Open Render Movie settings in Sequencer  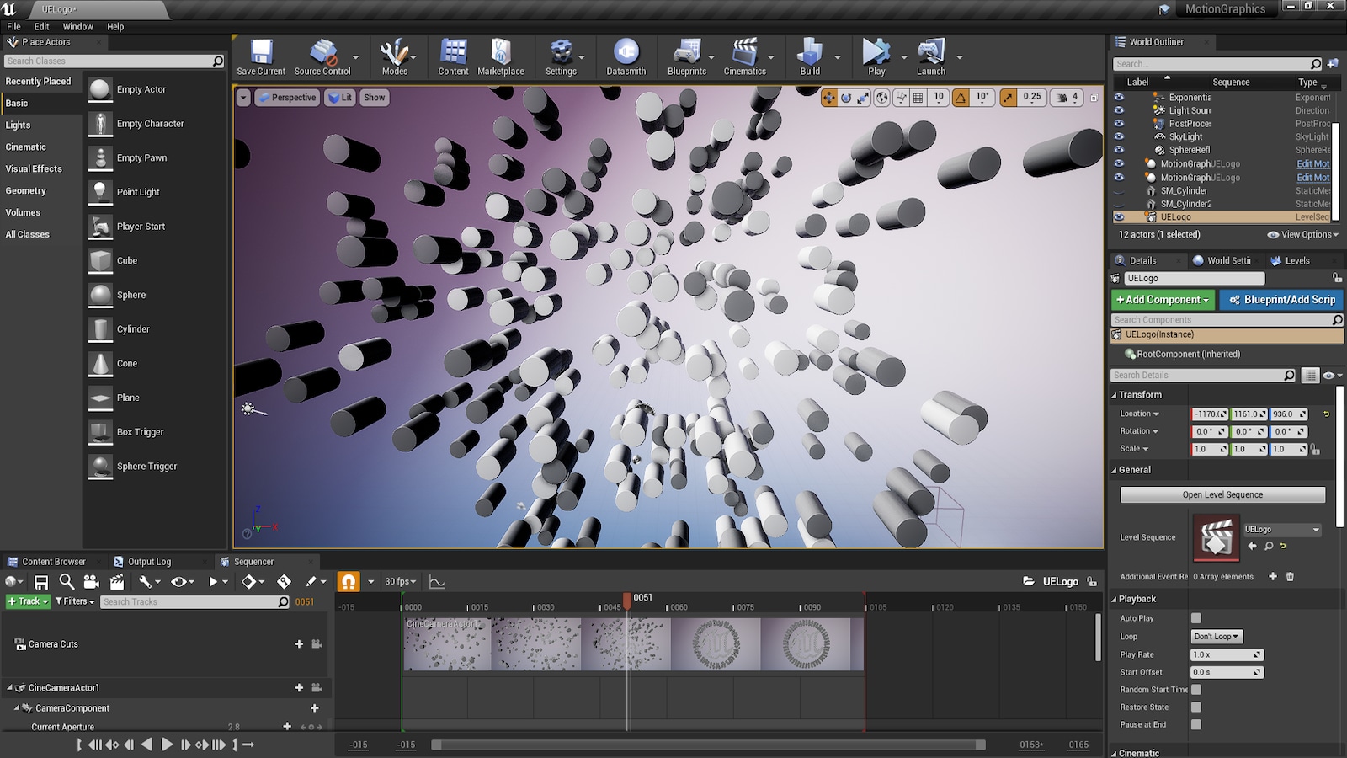pos(116,581)
